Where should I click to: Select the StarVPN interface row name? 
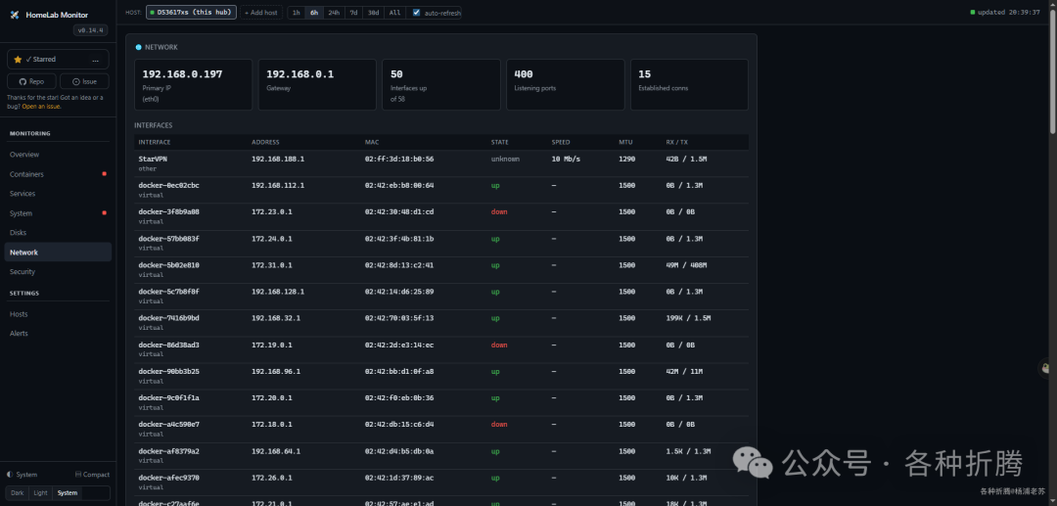[153, 159]
